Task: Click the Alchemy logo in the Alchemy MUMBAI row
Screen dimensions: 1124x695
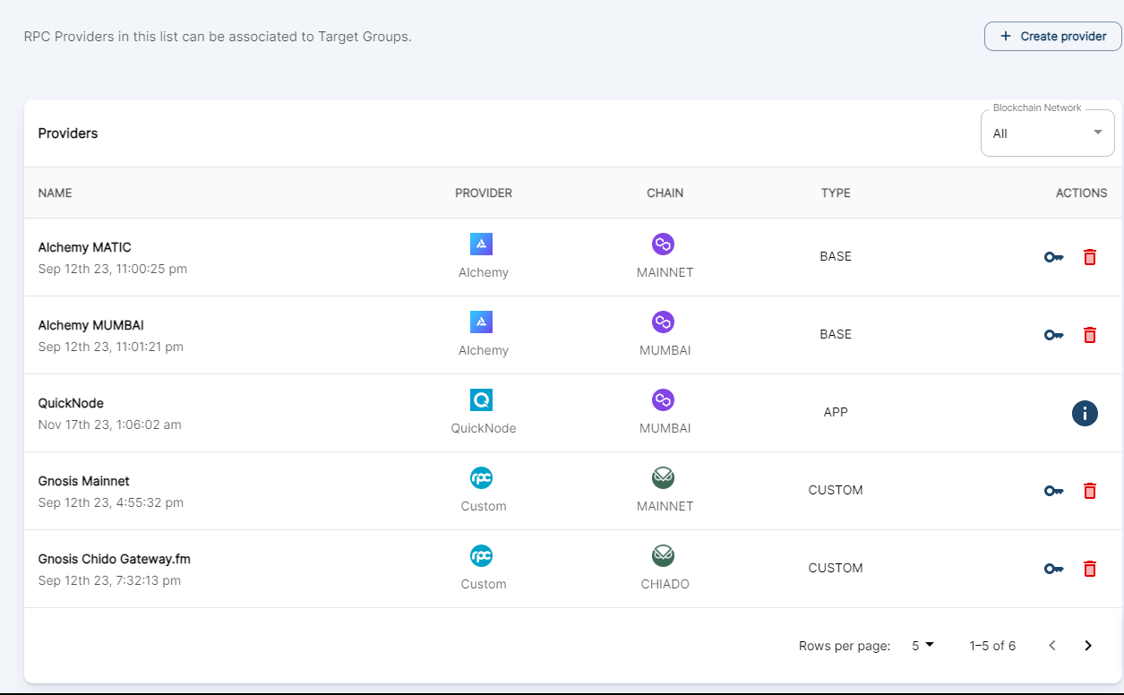Action: coord(482,322)
